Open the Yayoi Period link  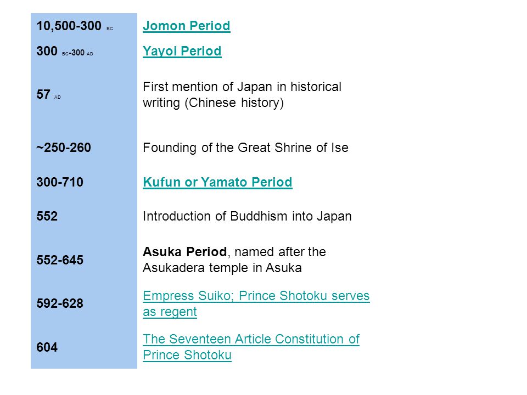[182, 51]
